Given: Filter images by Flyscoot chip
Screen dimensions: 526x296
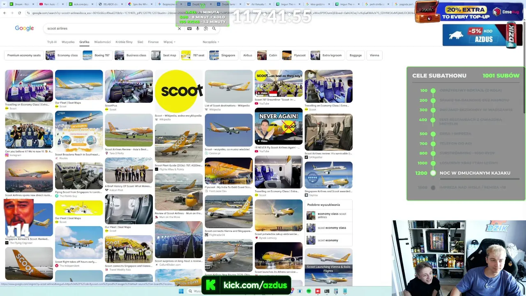Looking at the screenshot, I should coord(294,55).
